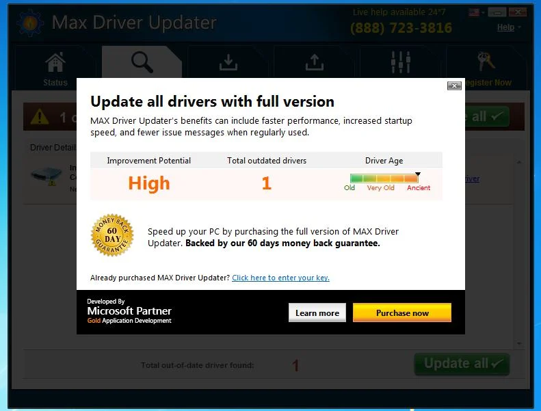Open the settings sliders tab
Image resolution: width=541 pixels, height=411 pixels.
tap(401, 62)
